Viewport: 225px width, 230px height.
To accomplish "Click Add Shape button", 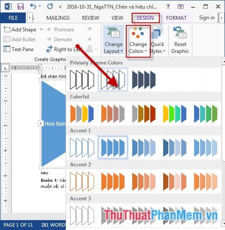I will tap(20, 30).
